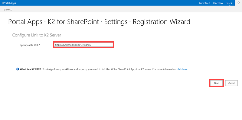Viewport: 242px width, 120px height.
Task: Click the Cancel button
Action: coord(231,83)
